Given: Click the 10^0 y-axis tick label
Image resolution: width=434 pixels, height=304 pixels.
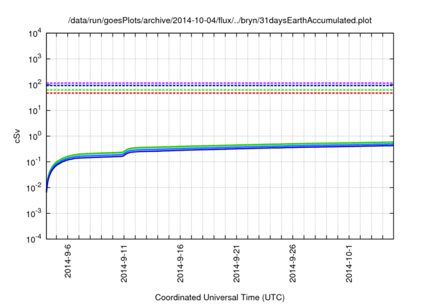Looking at the screenshot, I should tap(35, 136).
